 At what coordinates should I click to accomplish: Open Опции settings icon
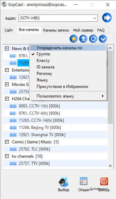click(x=84, y=181)
